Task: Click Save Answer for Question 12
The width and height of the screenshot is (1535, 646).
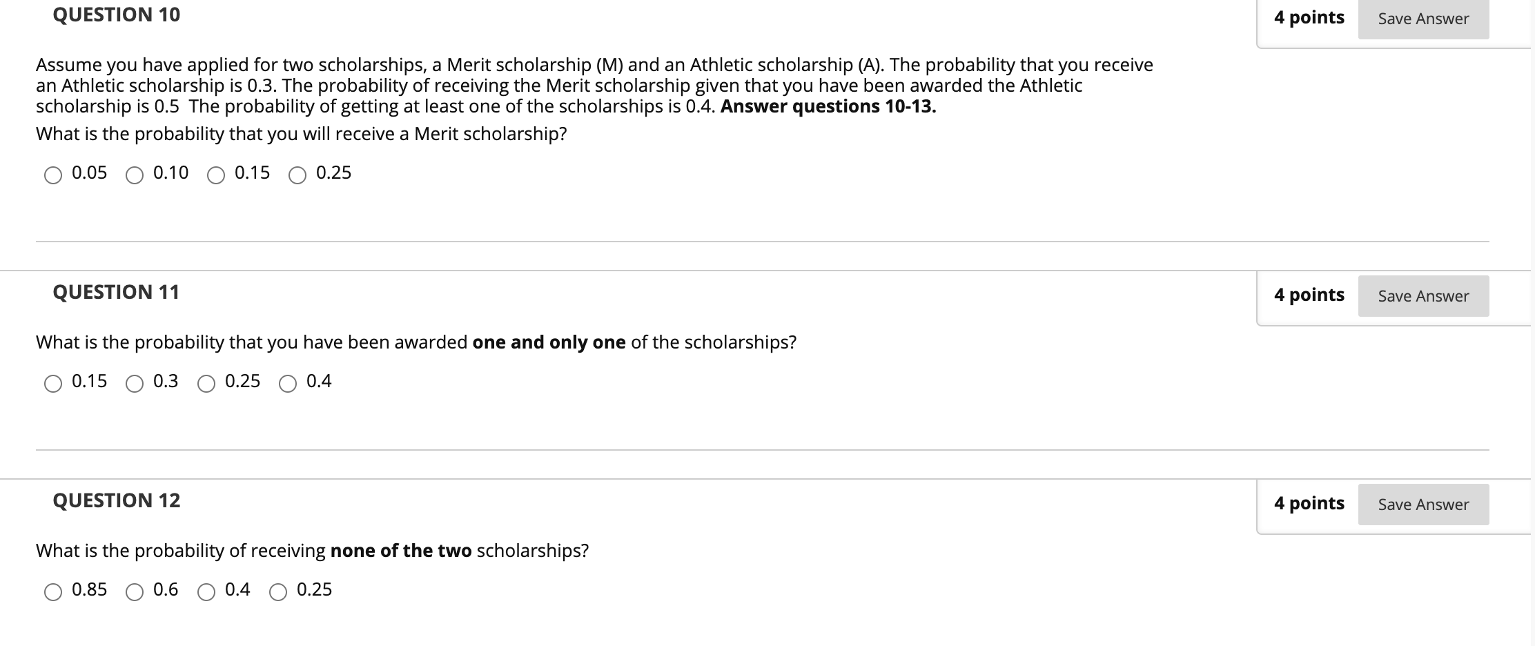Action: click(1423, 505)
